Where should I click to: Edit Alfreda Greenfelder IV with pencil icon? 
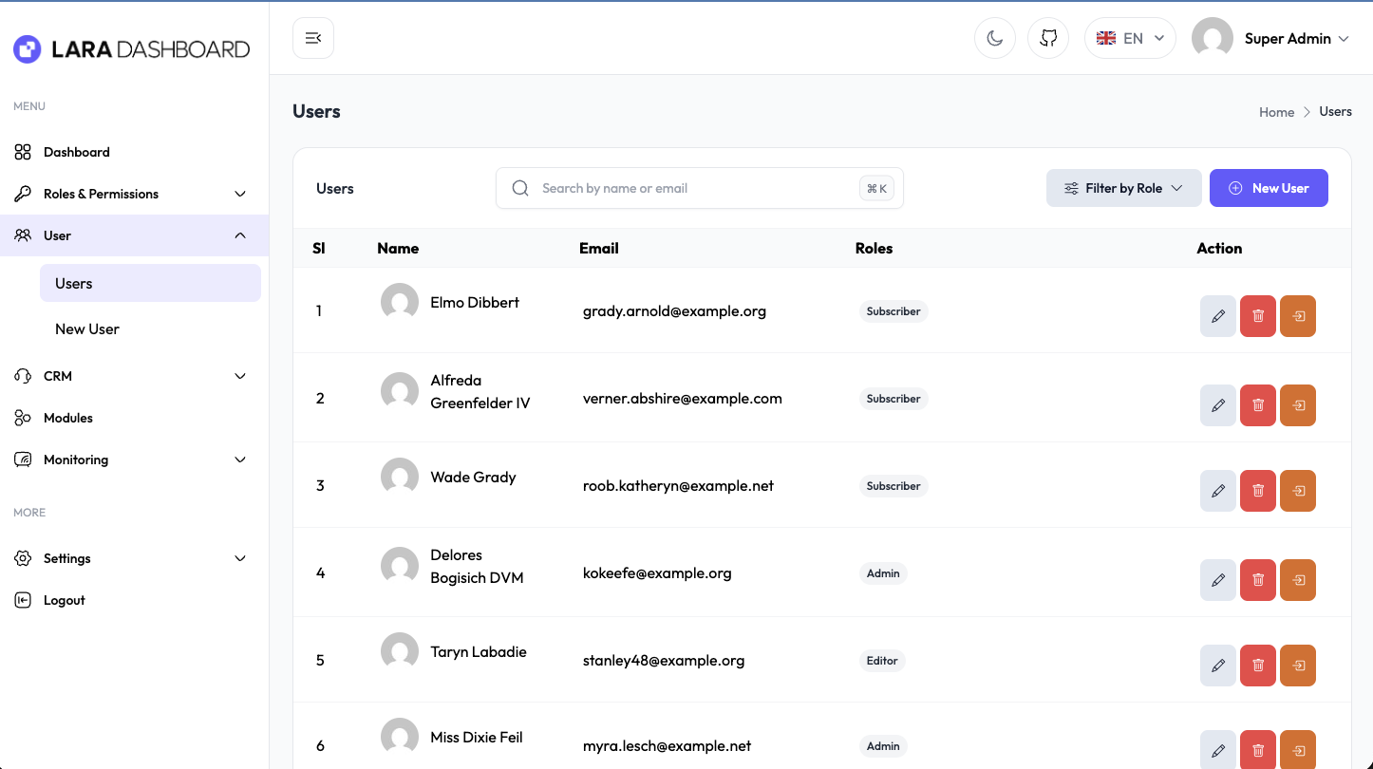point(1217,405)
